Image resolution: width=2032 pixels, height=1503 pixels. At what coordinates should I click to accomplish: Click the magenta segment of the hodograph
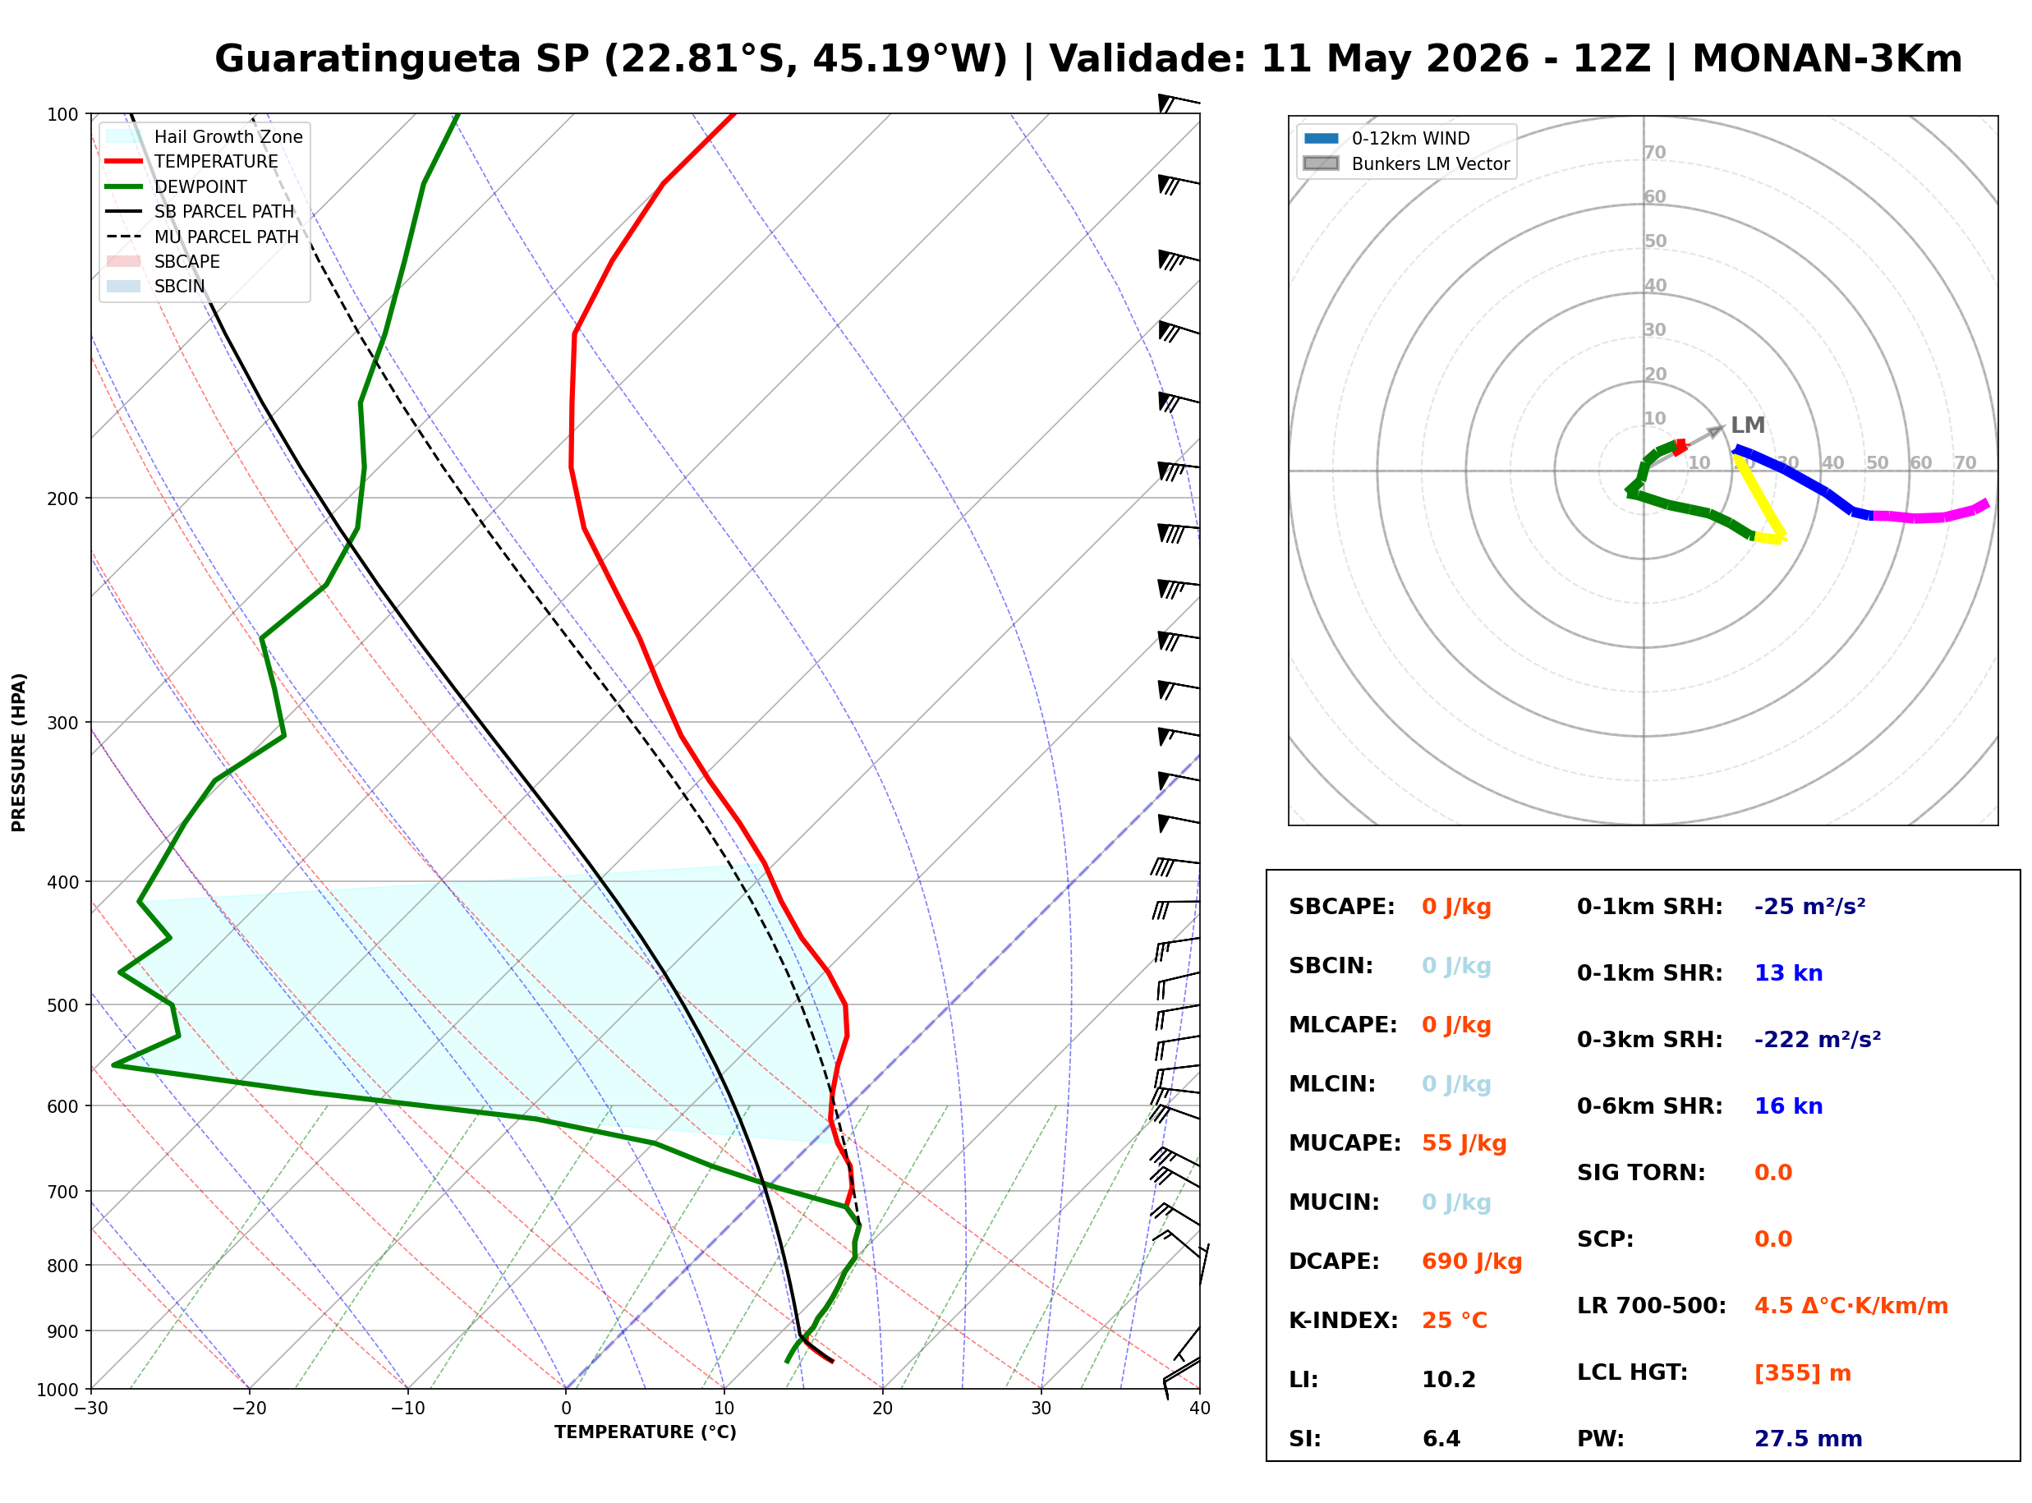pos(1929,514)
